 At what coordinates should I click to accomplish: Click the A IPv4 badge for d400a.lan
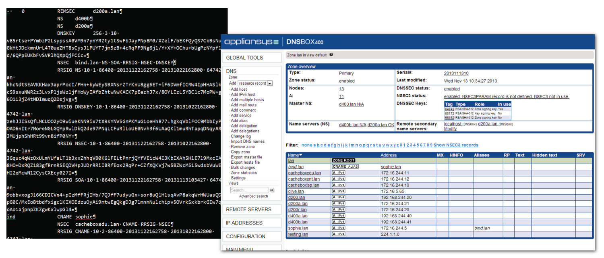[339, 216]
